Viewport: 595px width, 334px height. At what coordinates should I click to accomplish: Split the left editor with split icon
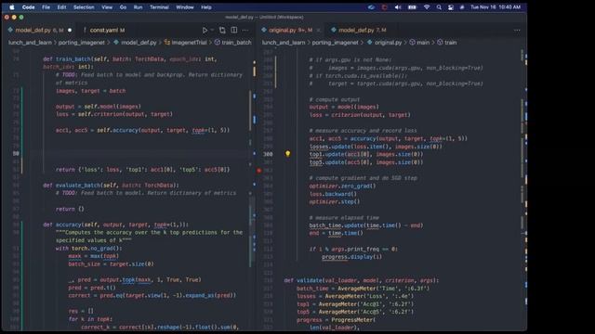[234, 30]
